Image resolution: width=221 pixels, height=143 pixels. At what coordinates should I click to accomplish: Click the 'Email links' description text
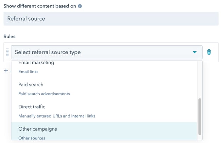click(x=28, y=72)
